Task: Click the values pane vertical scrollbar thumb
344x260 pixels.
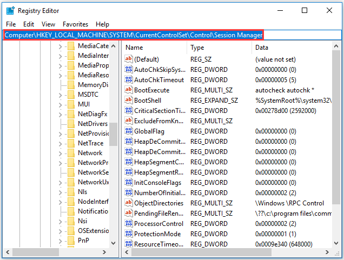Action: [x=336, y=127]
